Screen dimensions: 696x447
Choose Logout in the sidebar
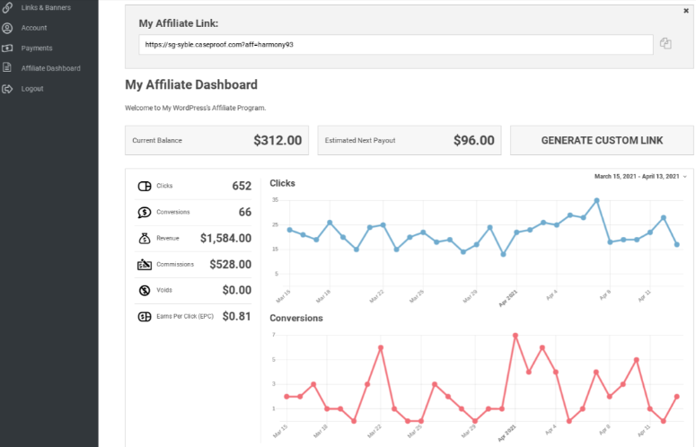tap(32, 89)
